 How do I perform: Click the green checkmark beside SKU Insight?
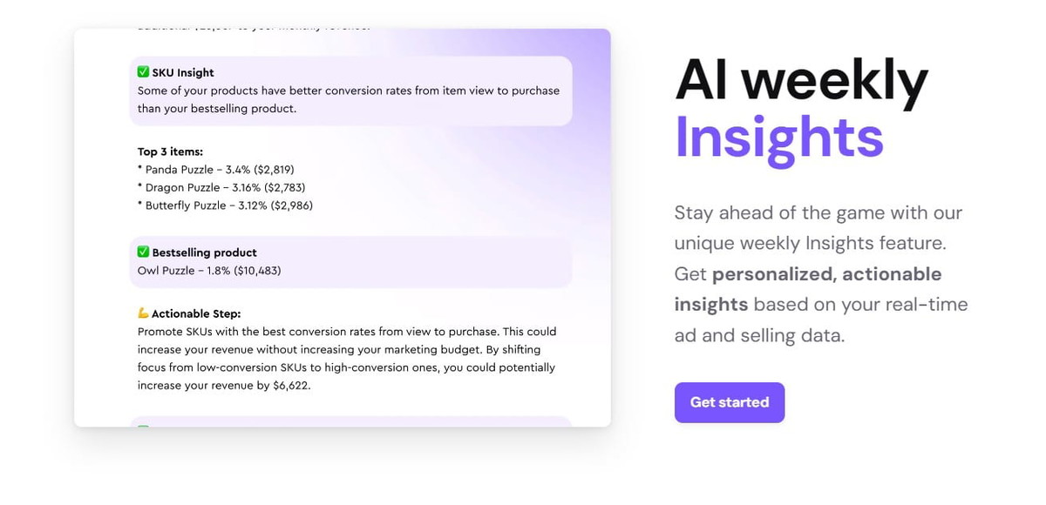tap(144, 72)
